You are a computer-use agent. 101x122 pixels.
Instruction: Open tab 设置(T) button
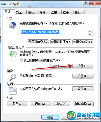pos(83,89)
